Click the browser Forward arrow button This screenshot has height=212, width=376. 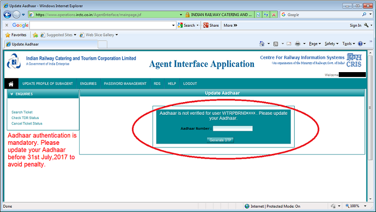pyautogui.click(x=16, y=15)
